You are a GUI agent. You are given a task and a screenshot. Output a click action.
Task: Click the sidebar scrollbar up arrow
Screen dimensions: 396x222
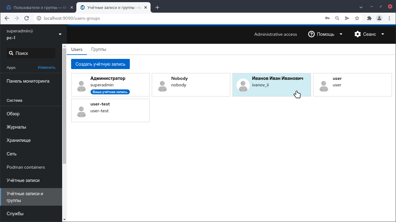click(64, 46)
